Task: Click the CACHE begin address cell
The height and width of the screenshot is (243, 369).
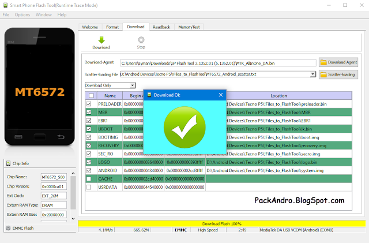Action: tap(144, 179)
